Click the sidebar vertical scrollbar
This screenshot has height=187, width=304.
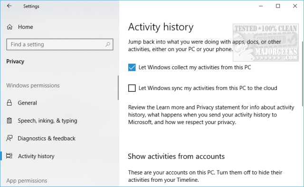pos(118,88)
